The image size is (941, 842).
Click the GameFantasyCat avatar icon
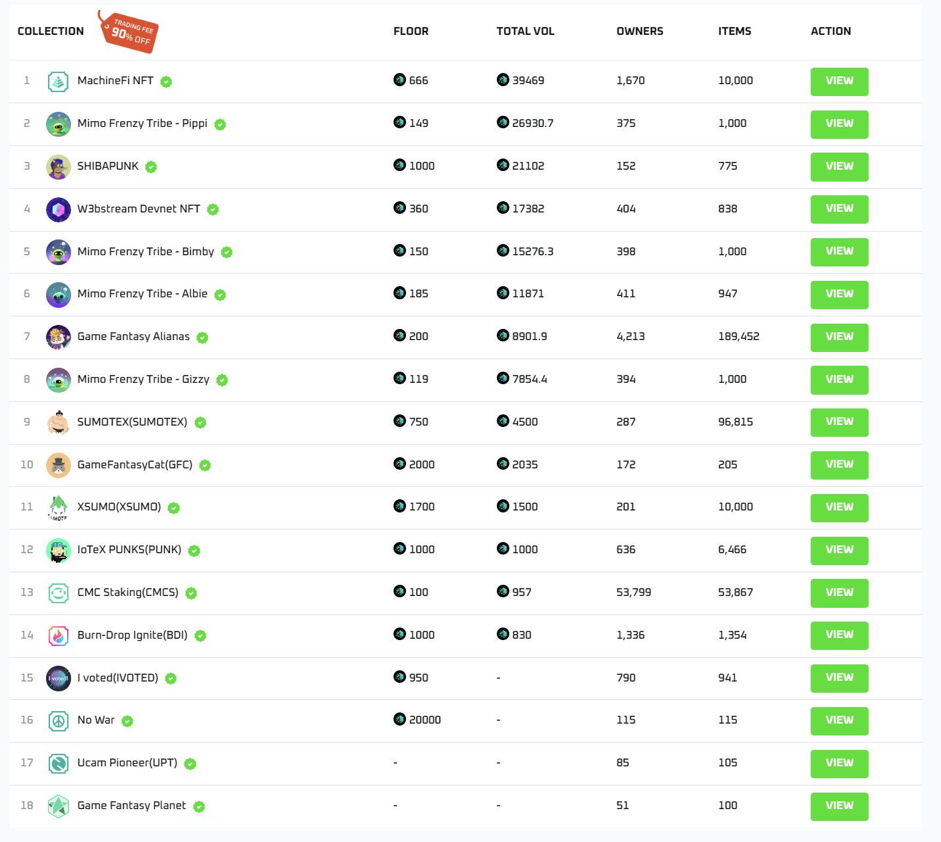(59, 465)
